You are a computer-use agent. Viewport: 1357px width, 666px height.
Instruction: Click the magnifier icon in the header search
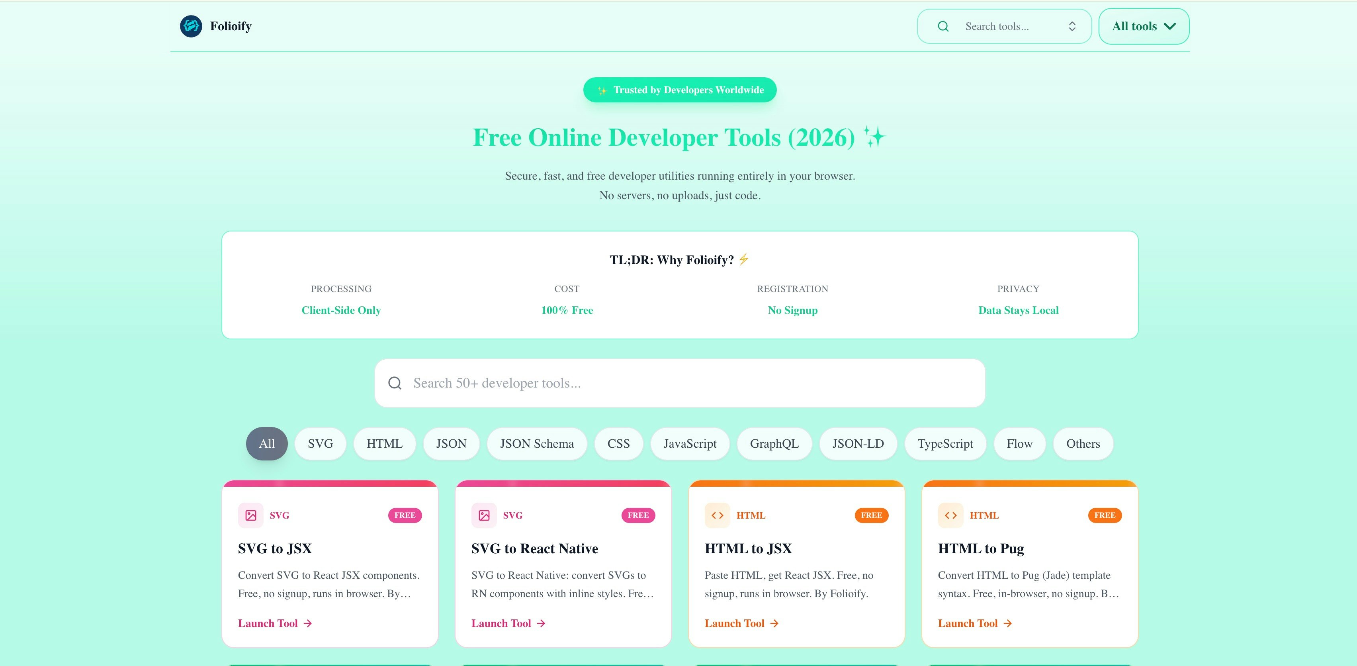click(x=942, y=26)
